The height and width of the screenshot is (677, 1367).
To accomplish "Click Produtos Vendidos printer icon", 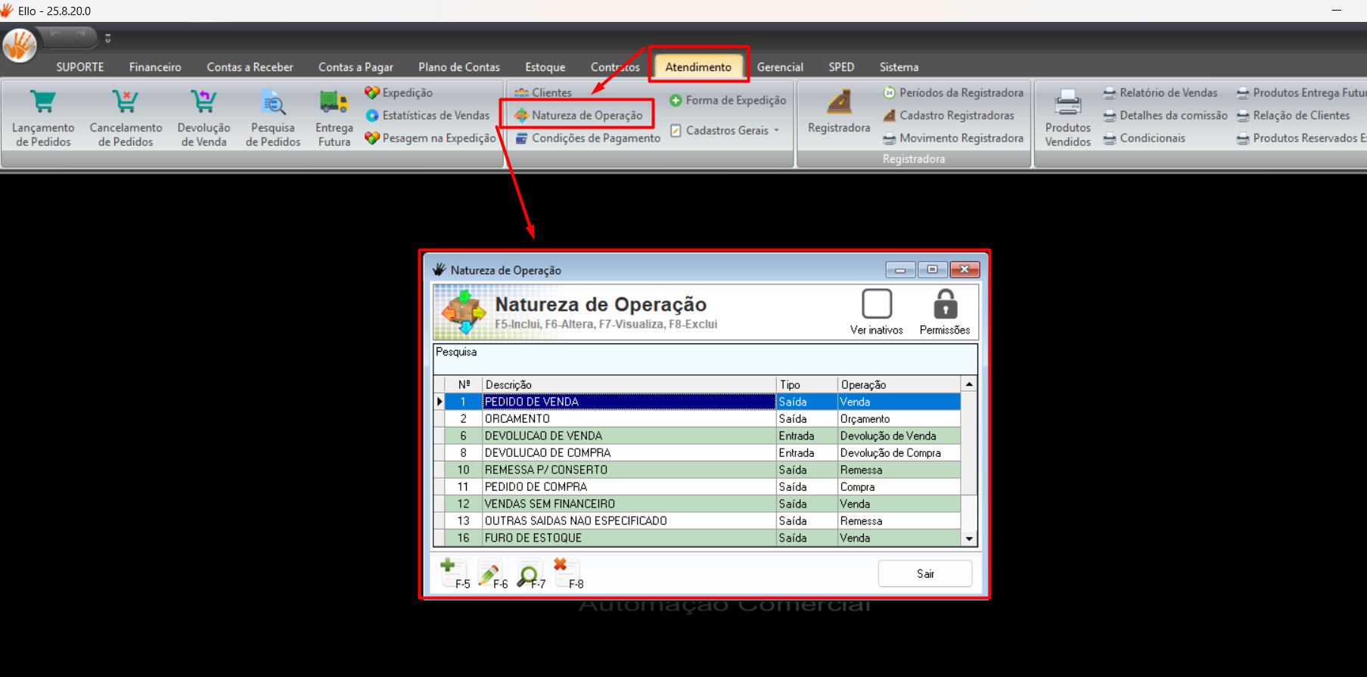I will (x=1067, y=102).
